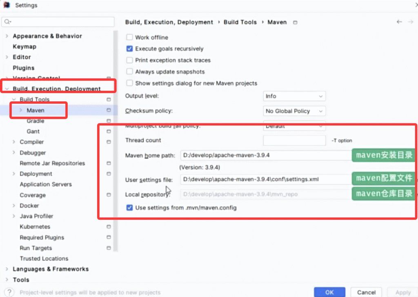Click the help question mark icon

(9, 292)
